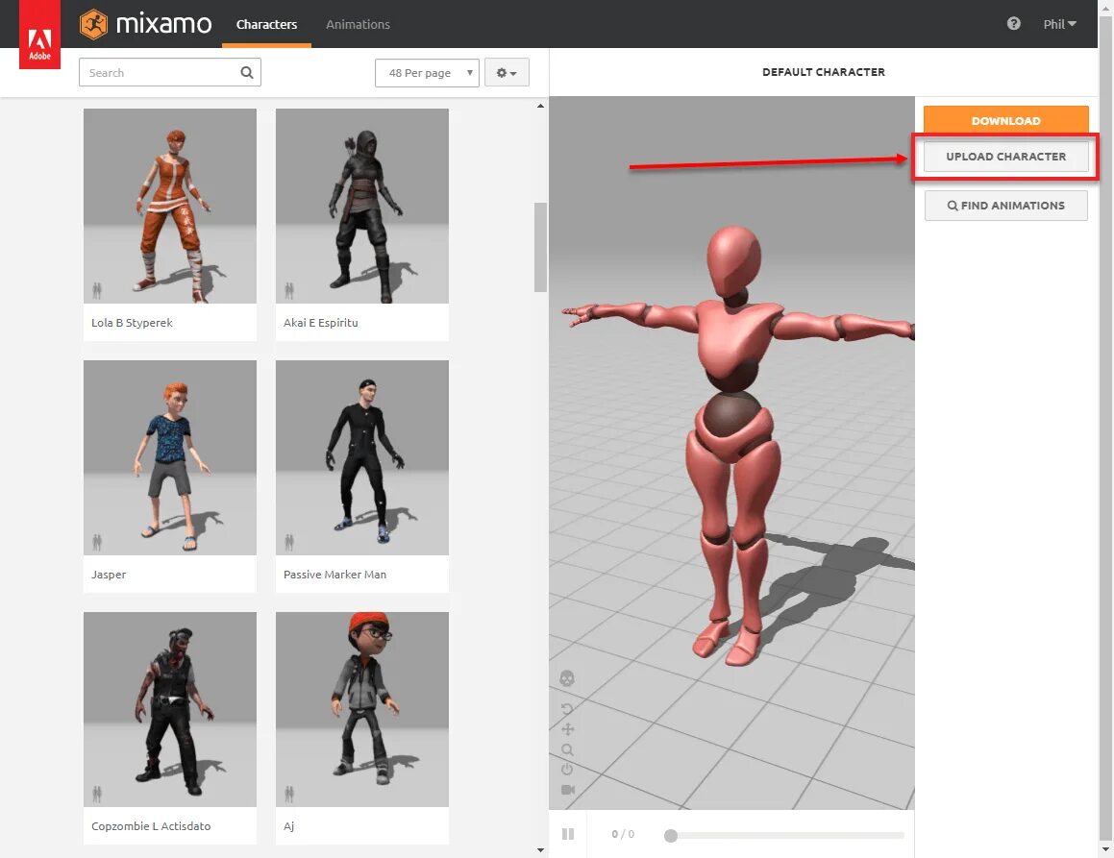Open the help question mark icon
This screenshot has height=858, width=1114.
1014,23
